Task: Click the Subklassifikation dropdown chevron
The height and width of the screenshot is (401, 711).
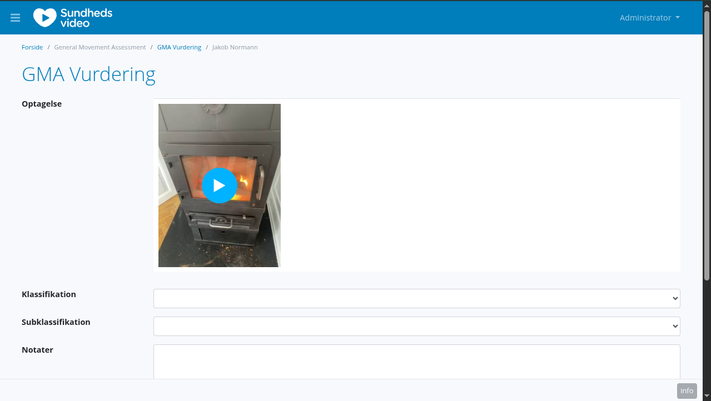Action: pos(675,326)
